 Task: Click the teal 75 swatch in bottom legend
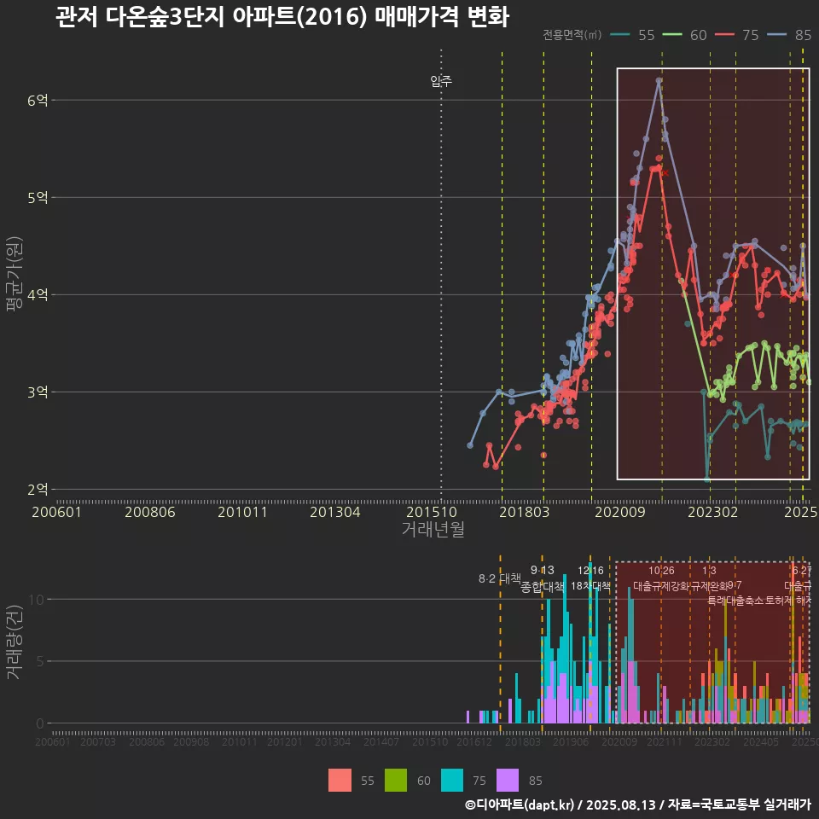pyautogui.click(x=452, y=781)
